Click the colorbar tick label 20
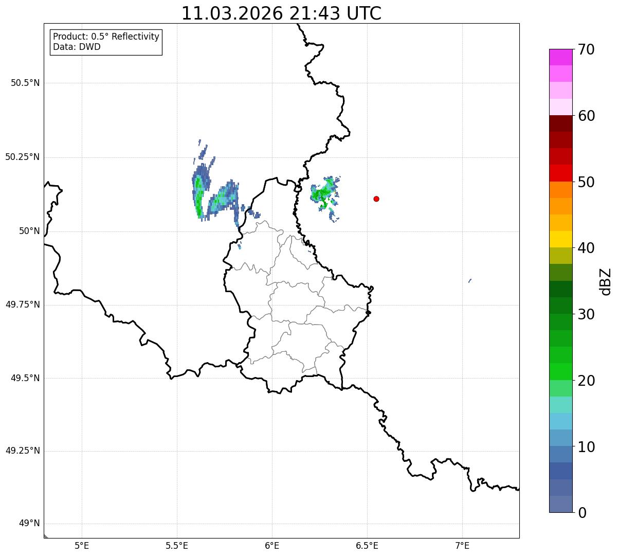 pos(586,381)
